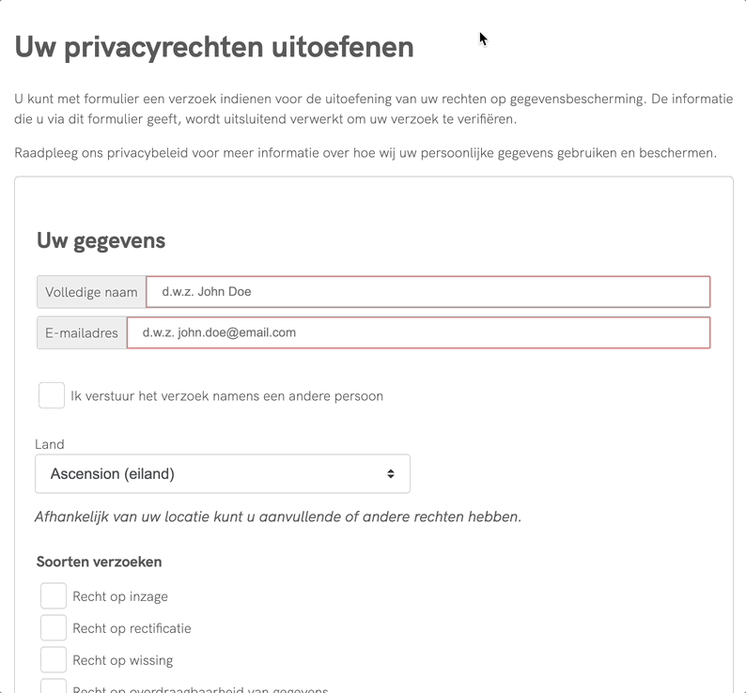Click the grey 'Volledige naam' field label
746x693 pixels.
(91, 292)
